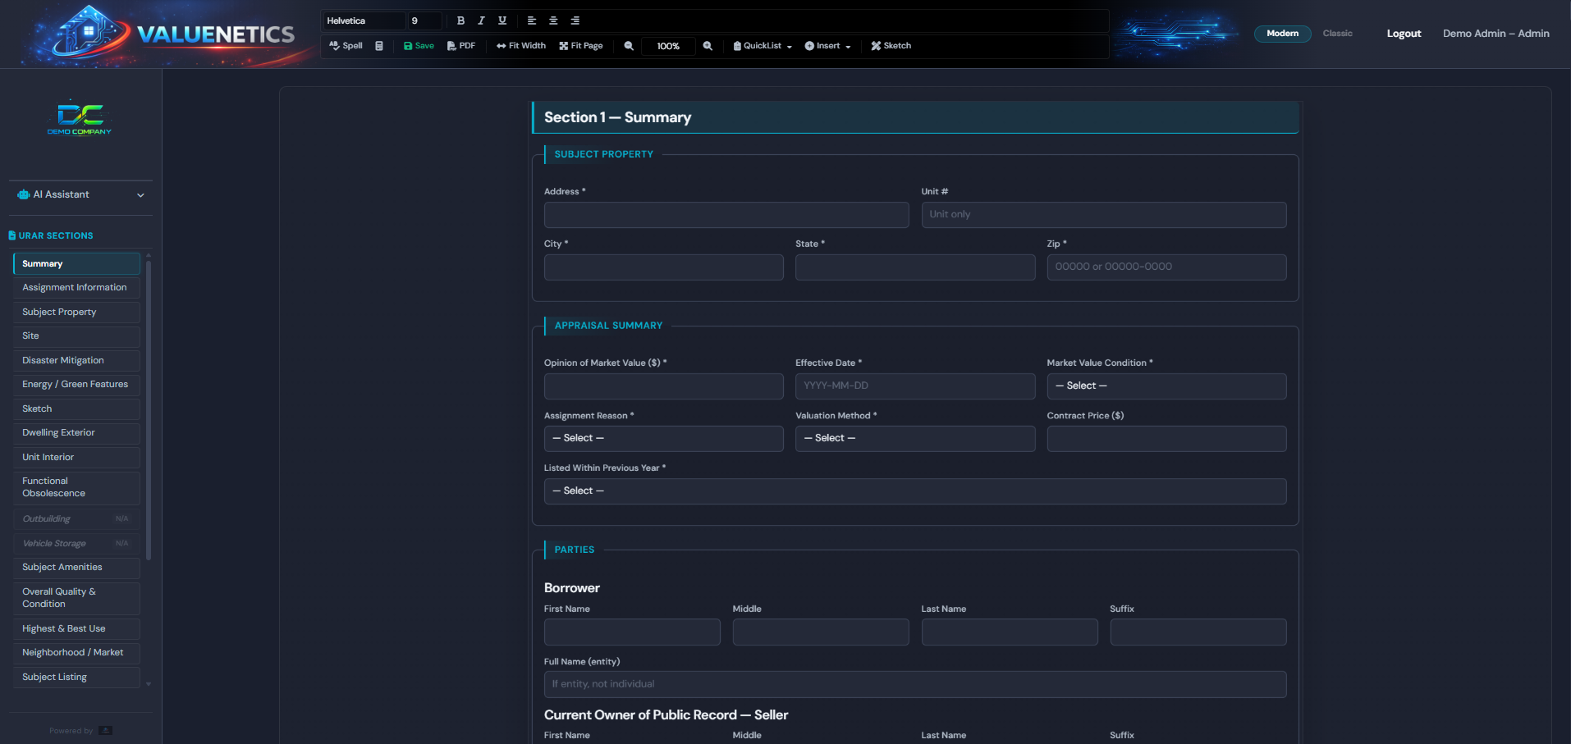Toggle bold formatting
1571x744 pixels.
[460, 21]
